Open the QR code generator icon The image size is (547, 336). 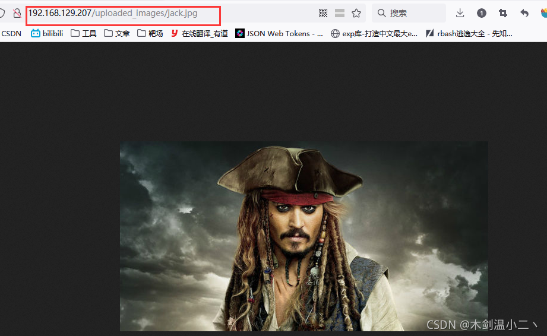[323, 13]
